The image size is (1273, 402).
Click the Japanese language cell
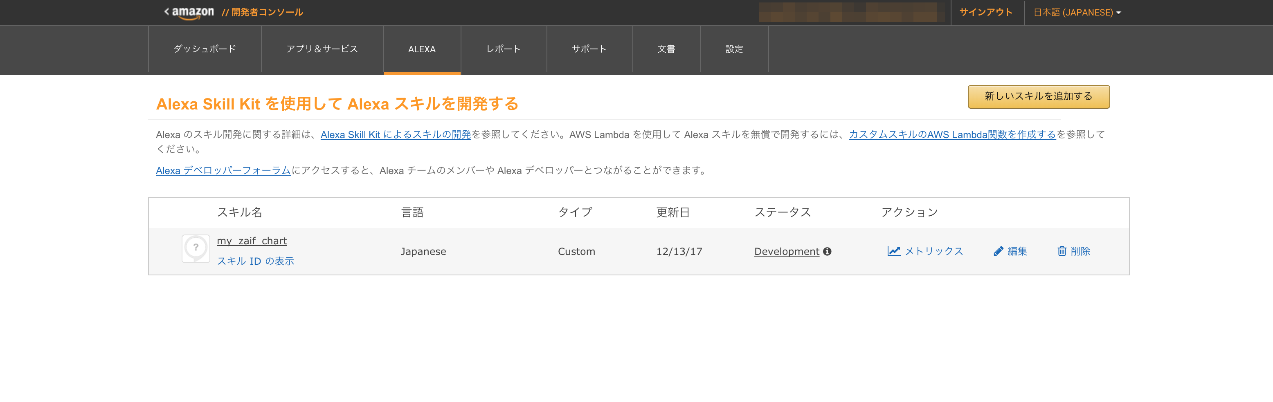pos(423,252)
